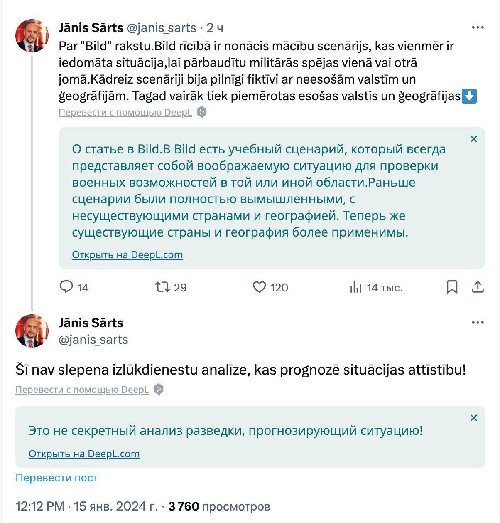Open 'Открыть на DeepL.com' in second translation
This screenshot has width=500, height=523.
[x=84, y=454]
